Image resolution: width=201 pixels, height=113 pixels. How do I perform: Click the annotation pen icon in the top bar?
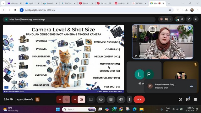tap(189, 19)
